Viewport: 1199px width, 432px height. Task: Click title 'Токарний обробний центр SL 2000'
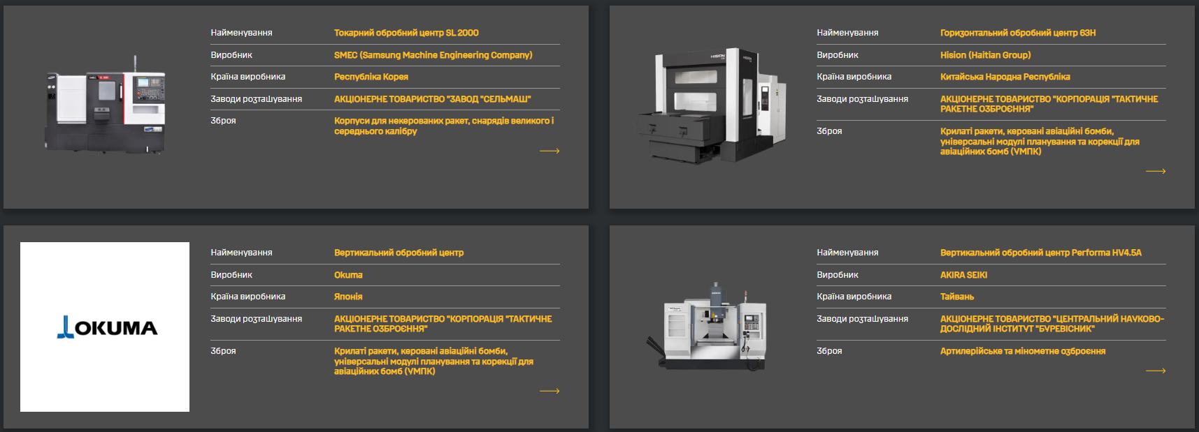[406, 33]
